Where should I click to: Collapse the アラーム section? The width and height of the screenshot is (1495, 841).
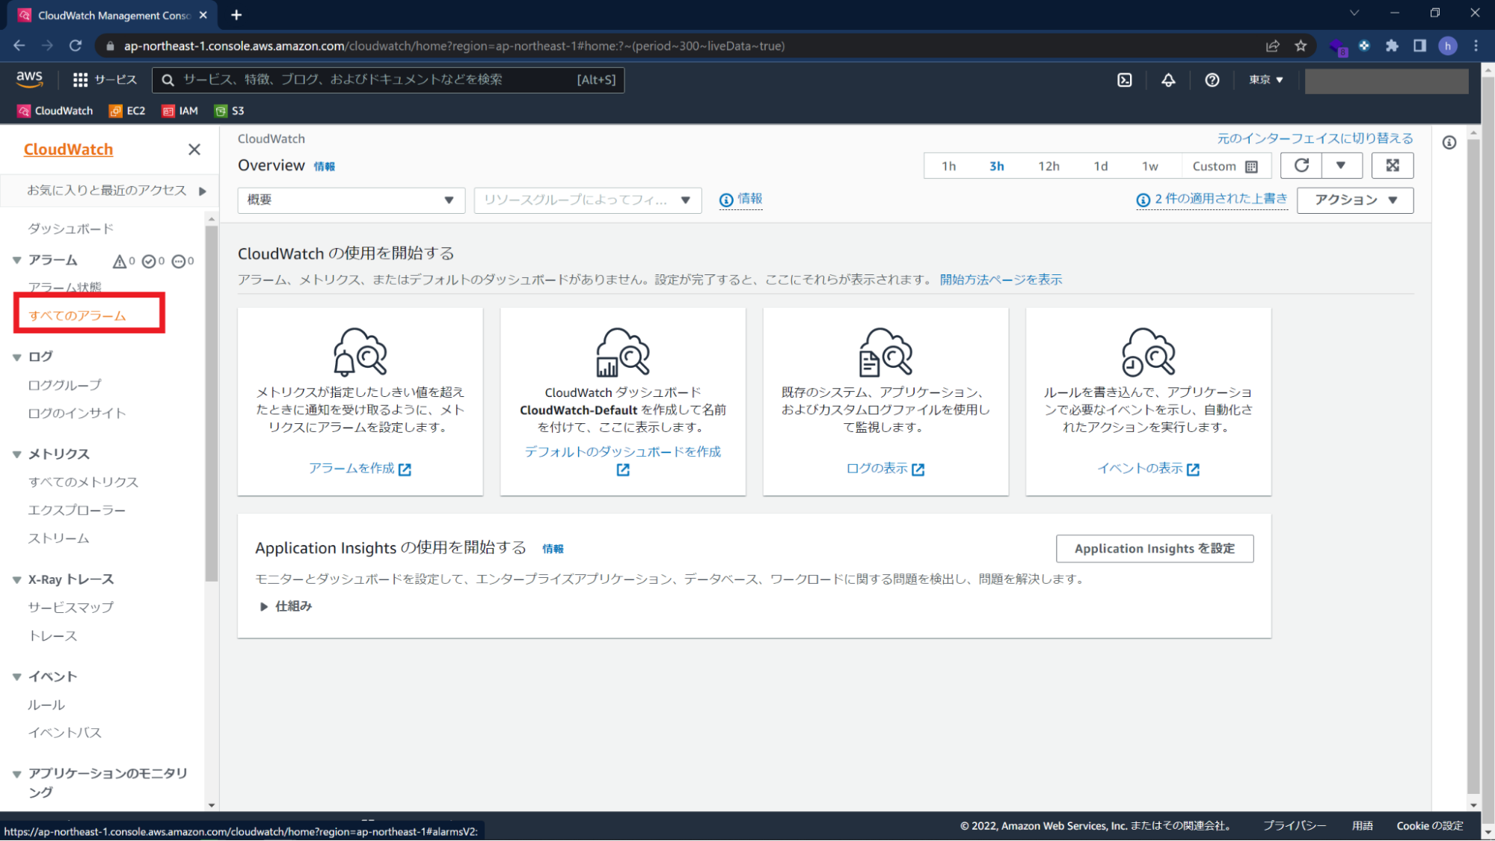click(x=16, y=261)
